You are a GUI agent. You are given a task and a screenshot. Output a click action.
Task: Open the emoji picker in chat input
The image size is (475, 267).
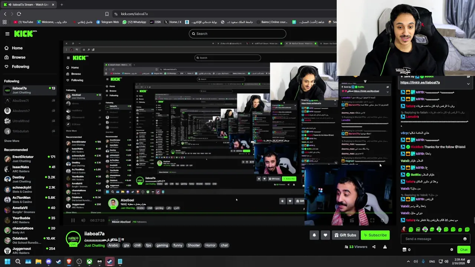click(465, 239)
